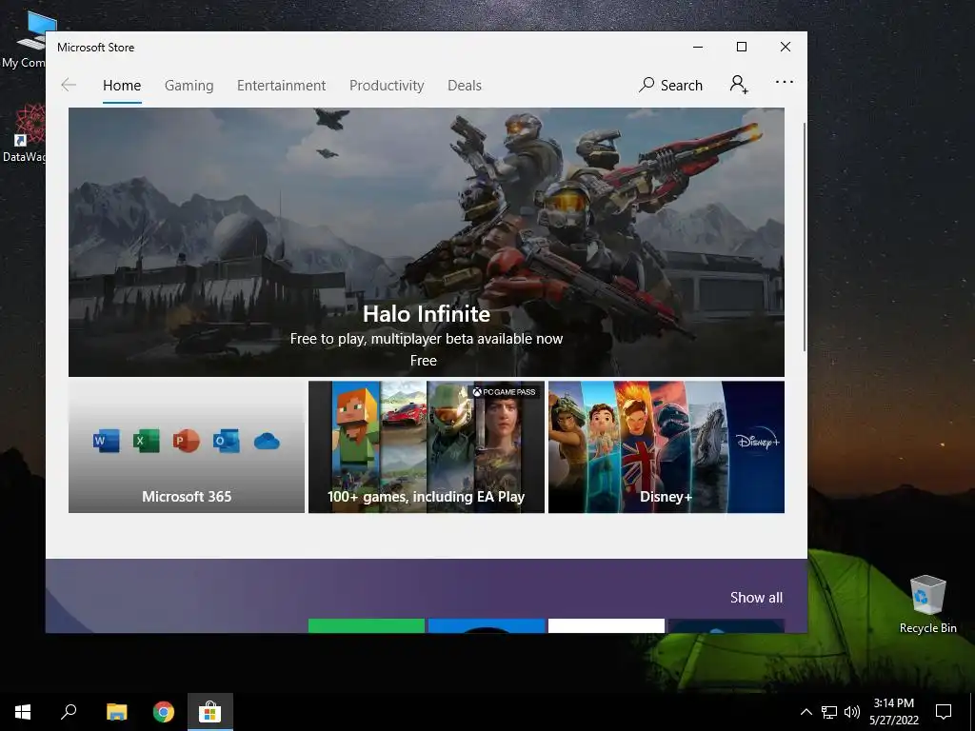Select the DataWag desktop shortcut
This screenshot has width=975, height=731.
pos(24,133)
